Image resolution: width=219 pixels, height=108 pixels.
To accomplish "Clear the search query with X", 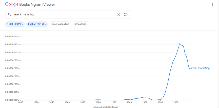I will click(x=118, y=15).
